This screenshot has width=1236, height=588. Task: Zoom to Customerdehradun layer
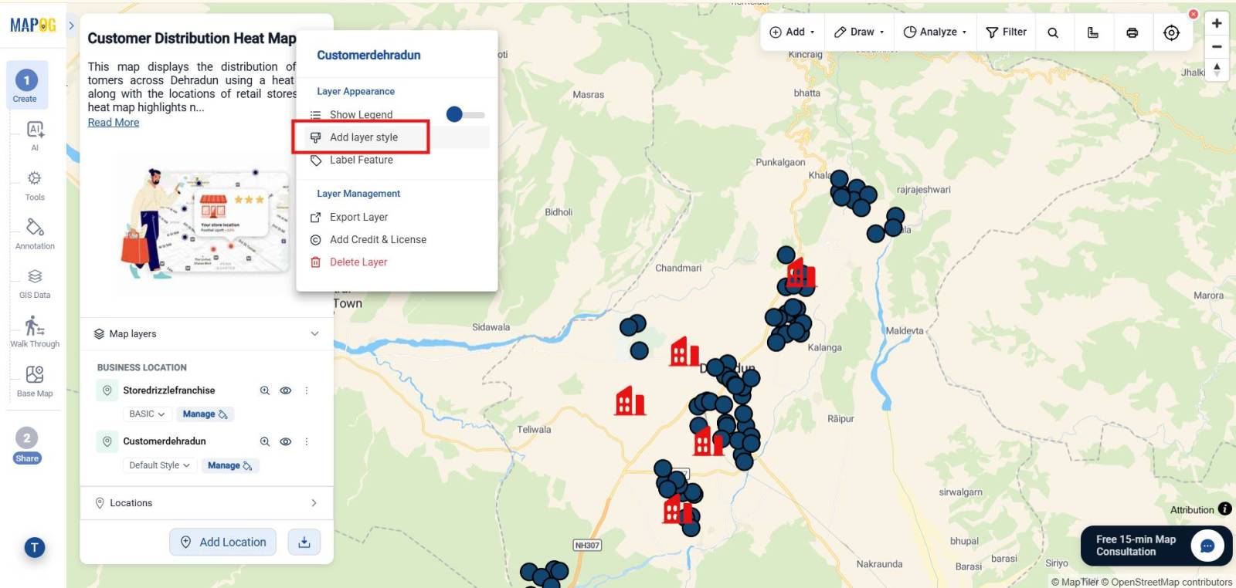click(265, 441)
